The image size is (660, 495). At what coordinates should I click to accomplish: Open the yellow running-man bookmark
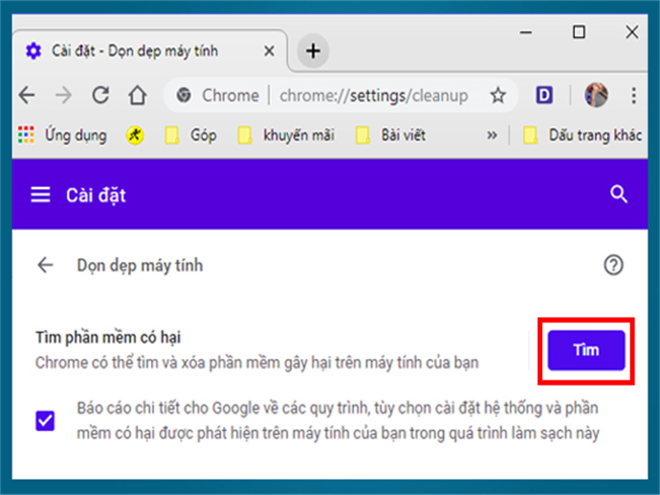134,135
